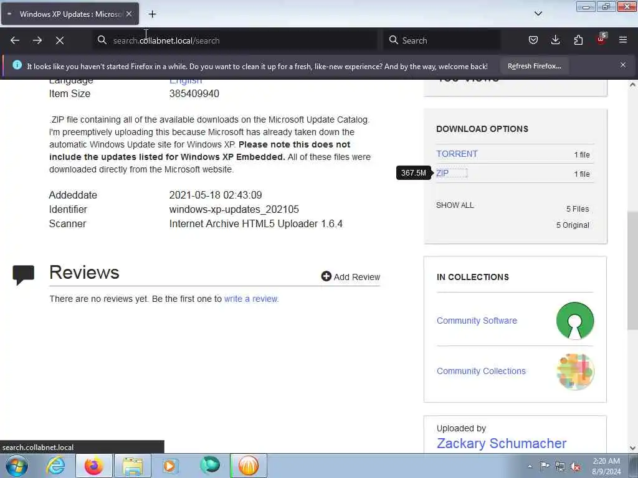Open the 5 Original files link

[x=573, y=225]
